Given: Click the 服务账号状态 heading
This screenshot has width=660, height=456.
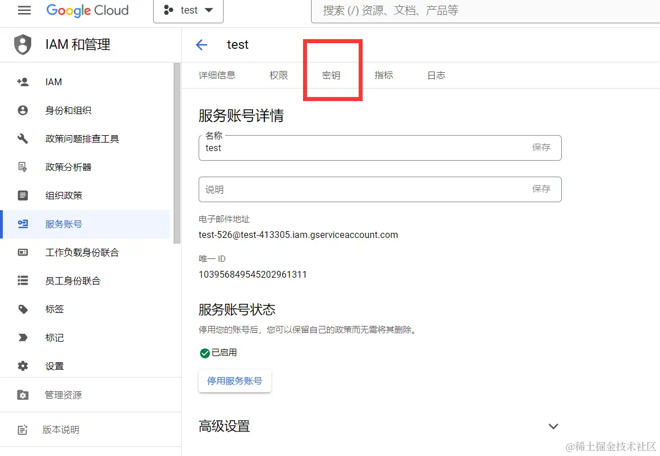Looking at the screenshot, I should click(237, 309).
